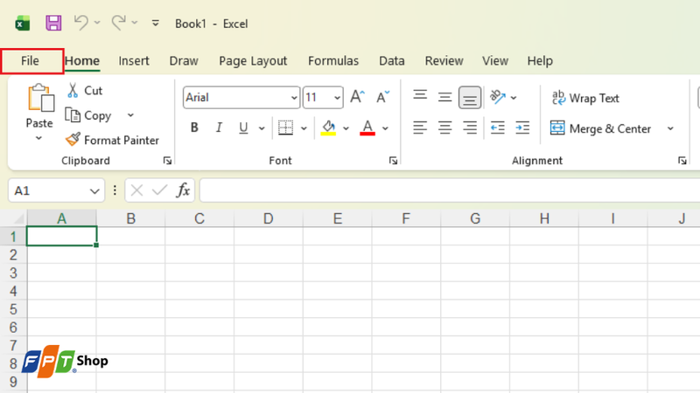Open the File tab

(x=30, y=61)
